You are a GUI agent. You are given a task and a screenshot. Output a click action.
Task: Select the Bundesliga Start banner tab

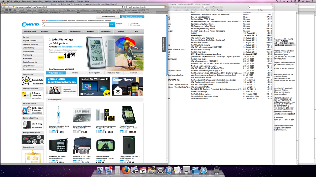point(95,73)
